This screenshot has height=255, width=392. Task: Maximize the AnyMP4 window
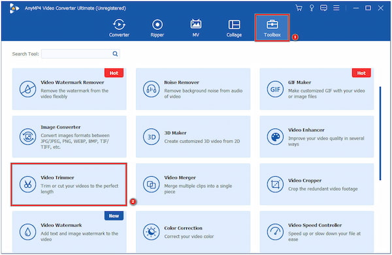point(368,8)
